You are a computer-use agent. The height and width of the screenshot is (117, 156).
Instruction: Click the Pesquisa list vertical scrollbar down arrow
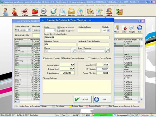tap(141, 99)
